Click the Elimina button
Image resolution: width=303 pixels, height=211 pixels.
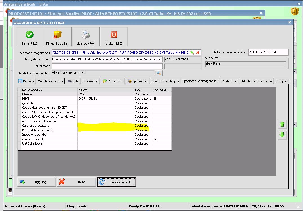click(77, 182)
